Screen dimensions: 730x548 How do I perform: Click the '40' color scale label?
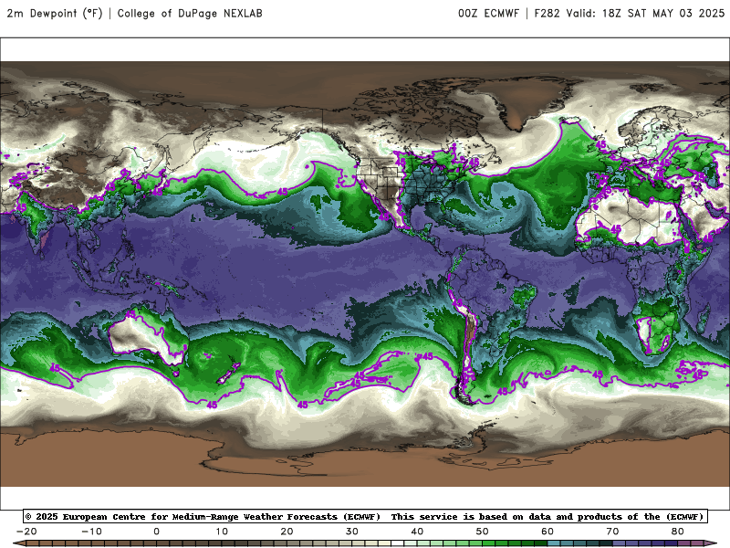tap(417, 532)
